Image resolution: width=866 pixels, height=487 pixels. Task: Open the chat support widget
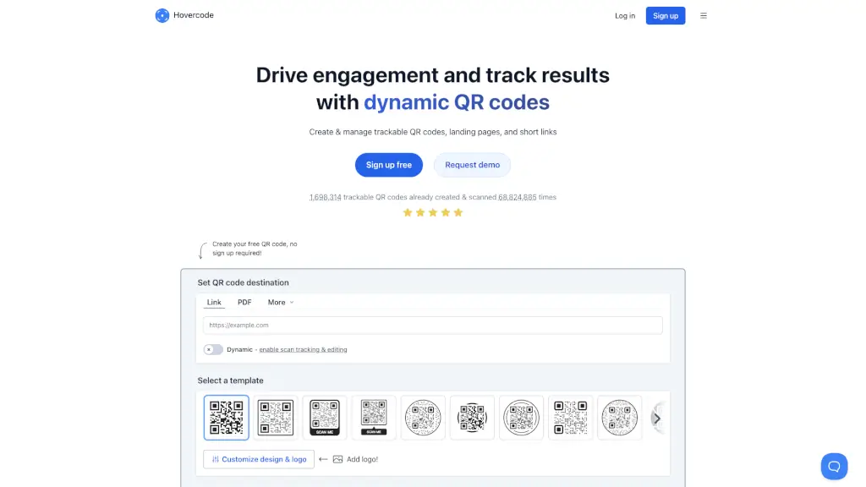(834, 466)
